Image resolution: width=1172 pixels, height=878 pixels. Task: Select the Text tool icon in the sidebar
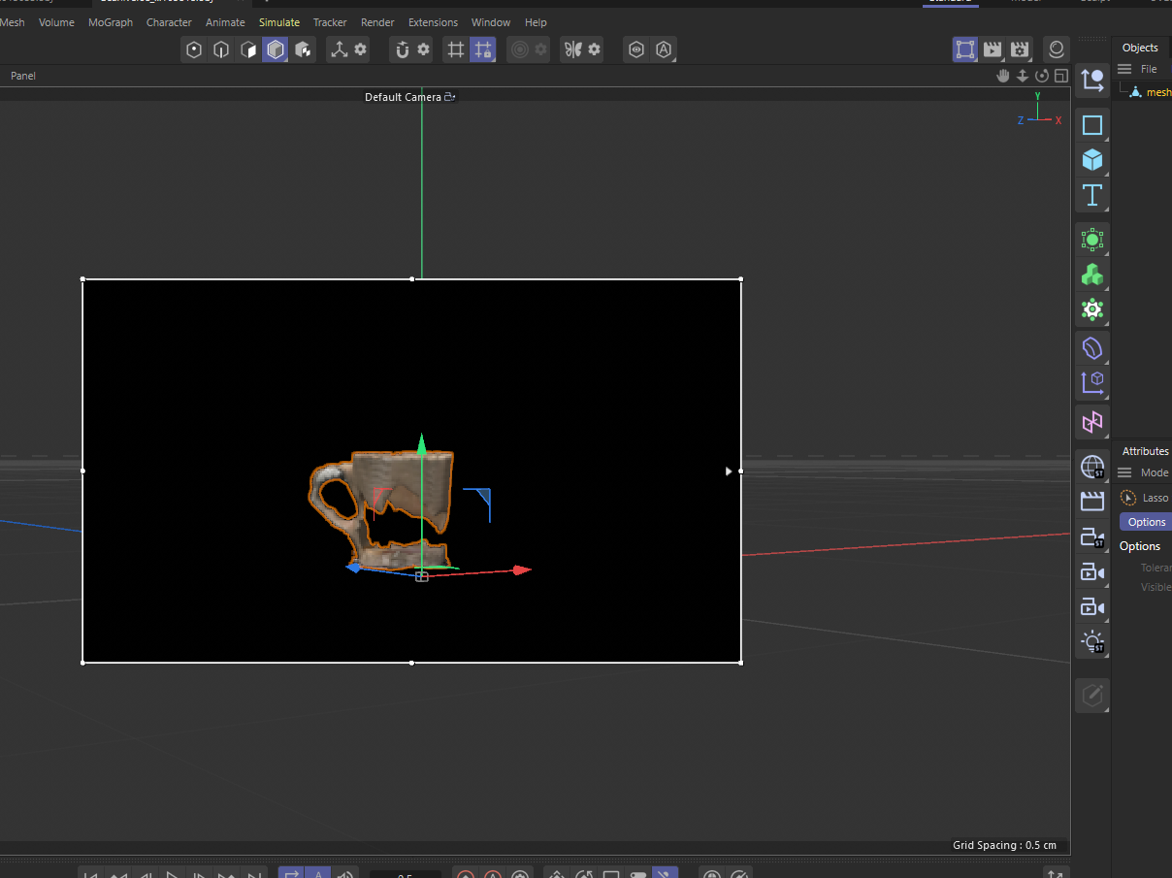1091,195
